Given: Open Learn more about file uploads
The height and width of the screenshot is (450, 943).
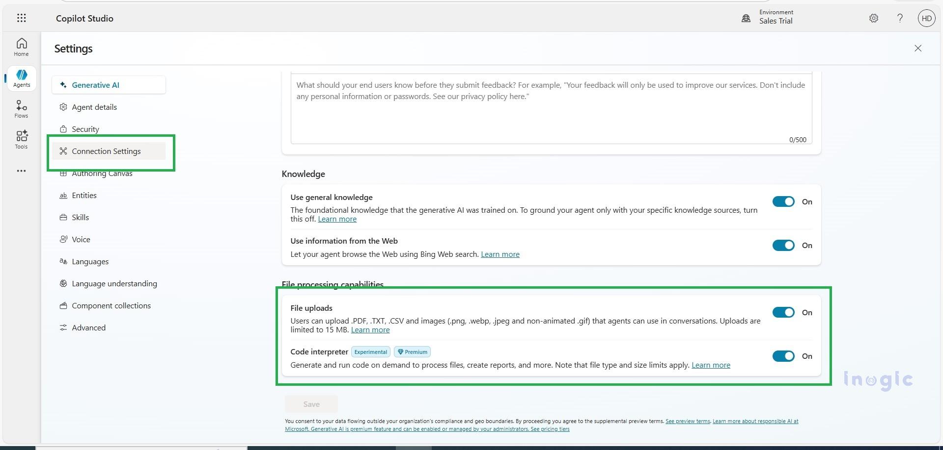Looking at the screenshot, I should (x=370, y=329).
